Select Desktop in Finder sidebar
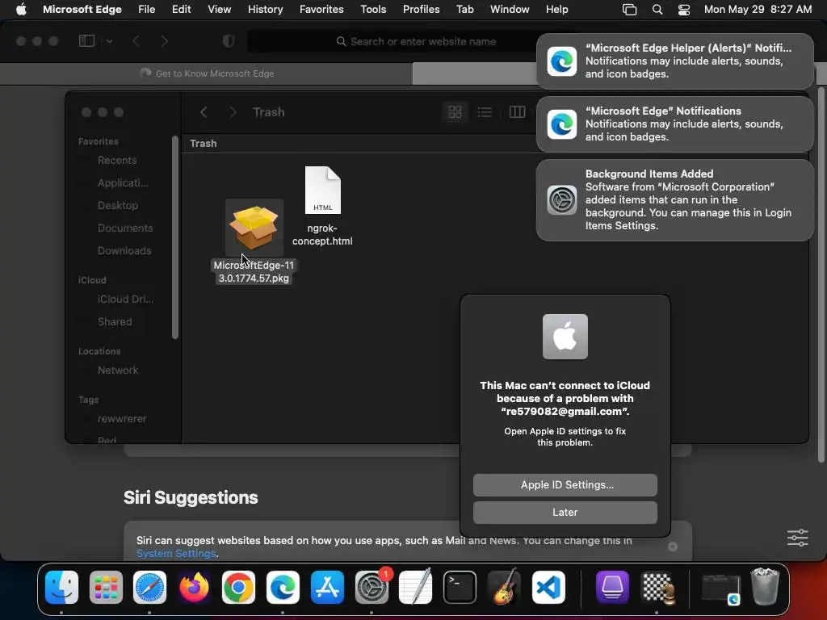The width and height of the screenshot is (827, 620). [x=118, y=206]
